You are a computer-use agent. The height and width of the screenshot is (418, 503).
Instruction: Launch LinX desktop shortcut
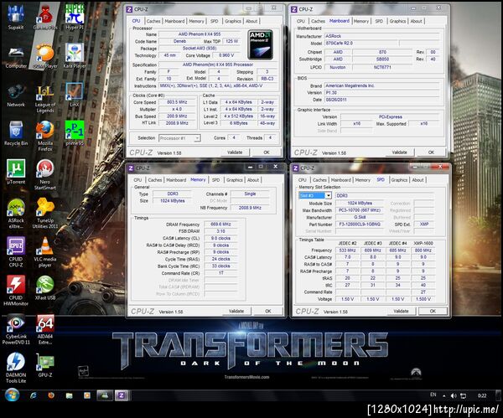pos(75,95)
